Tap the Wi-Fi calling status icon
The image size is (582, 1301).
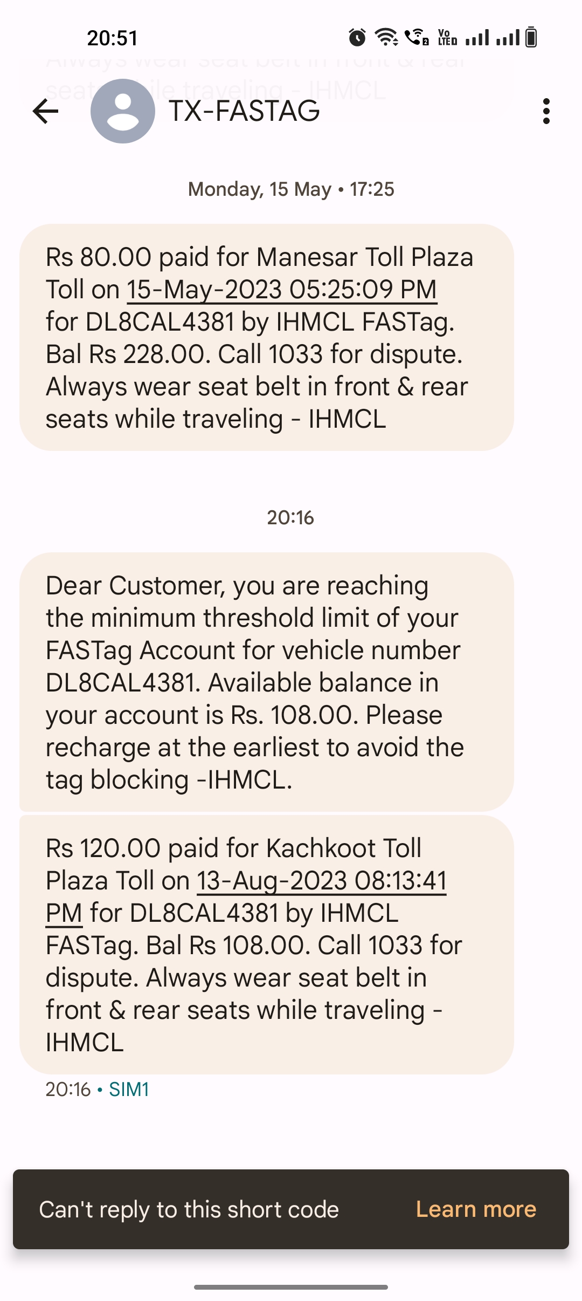(417, 38)
